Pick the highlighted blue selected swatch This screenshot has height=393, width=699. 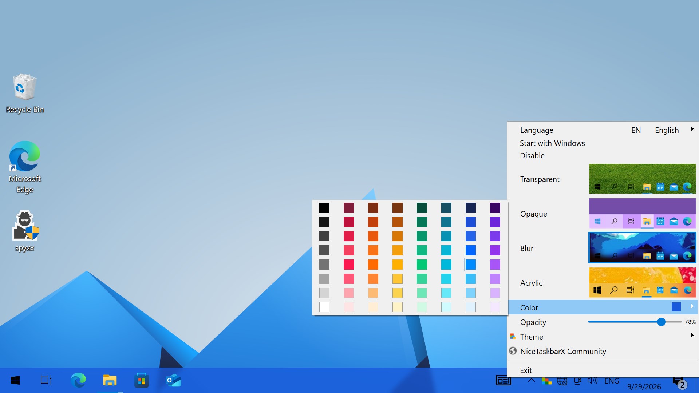(x=471, y=265)
